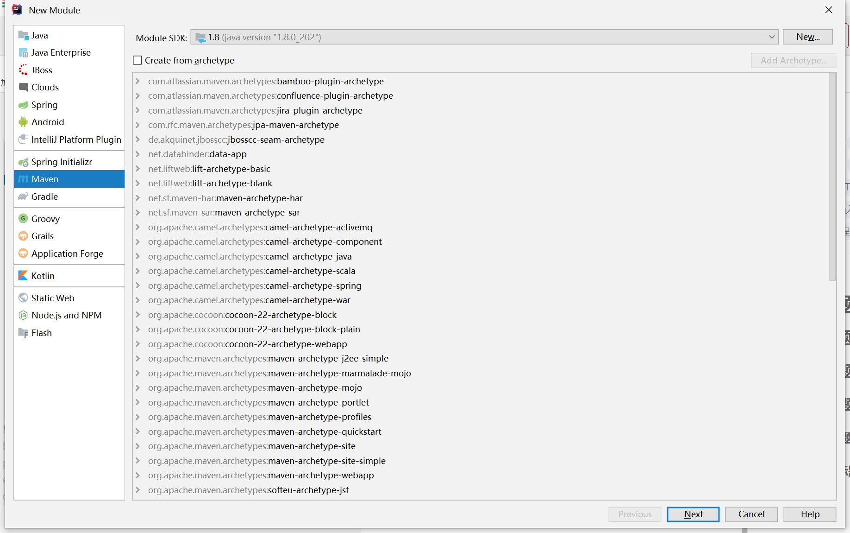Viewport: 850px width, 533px height.
Task: Click the Kotlin logo icon
Action: 23,275
